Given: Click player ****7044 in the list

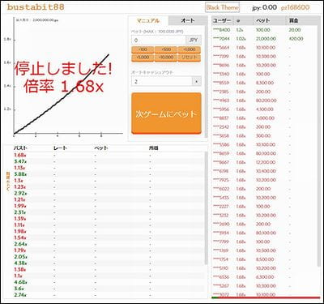Looking at the screenshot, I should [221, 39].
